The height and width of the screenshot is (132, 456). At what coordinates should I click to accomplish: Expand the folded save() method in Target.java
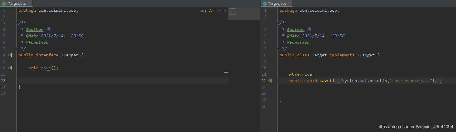277,81
